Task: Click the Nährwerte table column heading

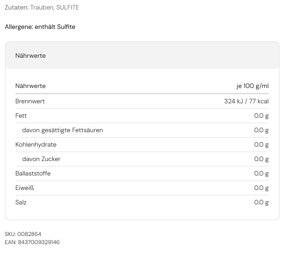Action: pos(30,86)
